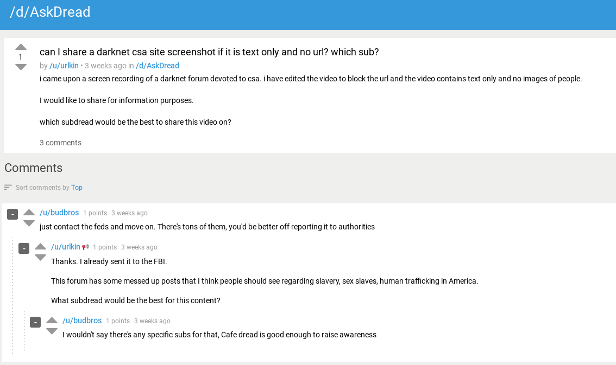Upvote the main post about sharing a screenshot
Image resolution: width=616 pixels, height=365 pixels.
(x=21, y=47)
